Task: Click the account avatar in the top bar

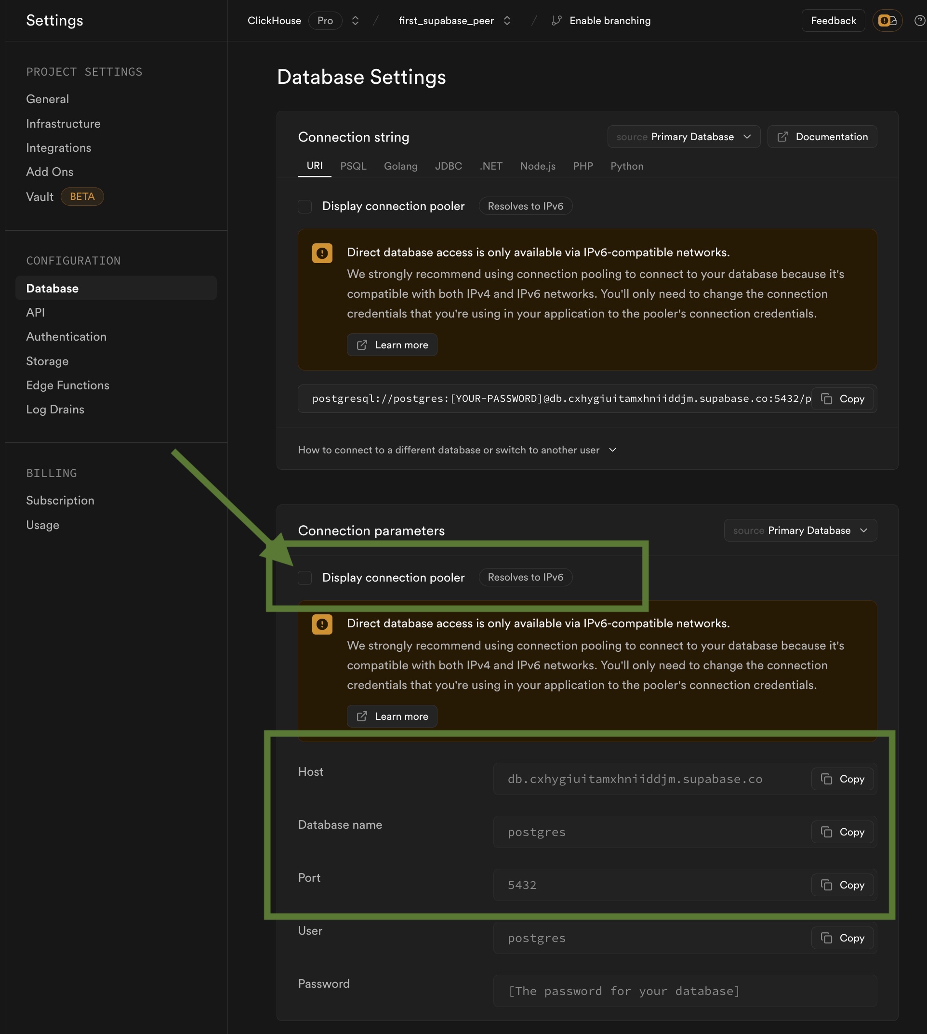Action: pyautogui.click(x=887, y=20)
